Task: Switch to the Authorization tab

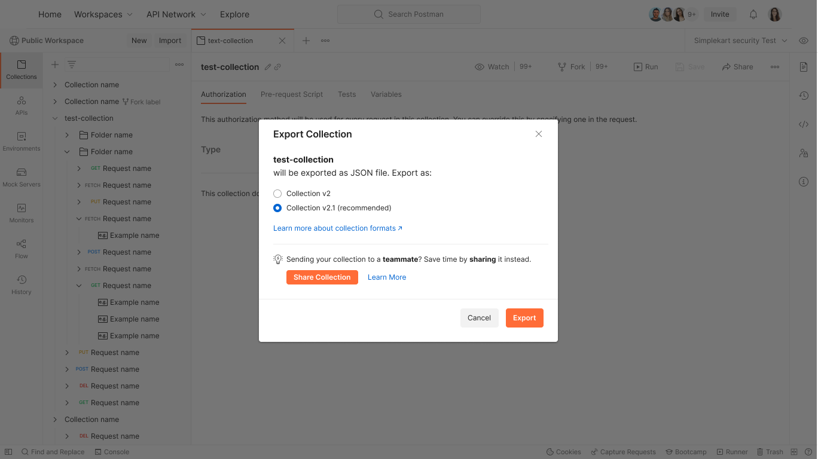Action: [224, 94]
